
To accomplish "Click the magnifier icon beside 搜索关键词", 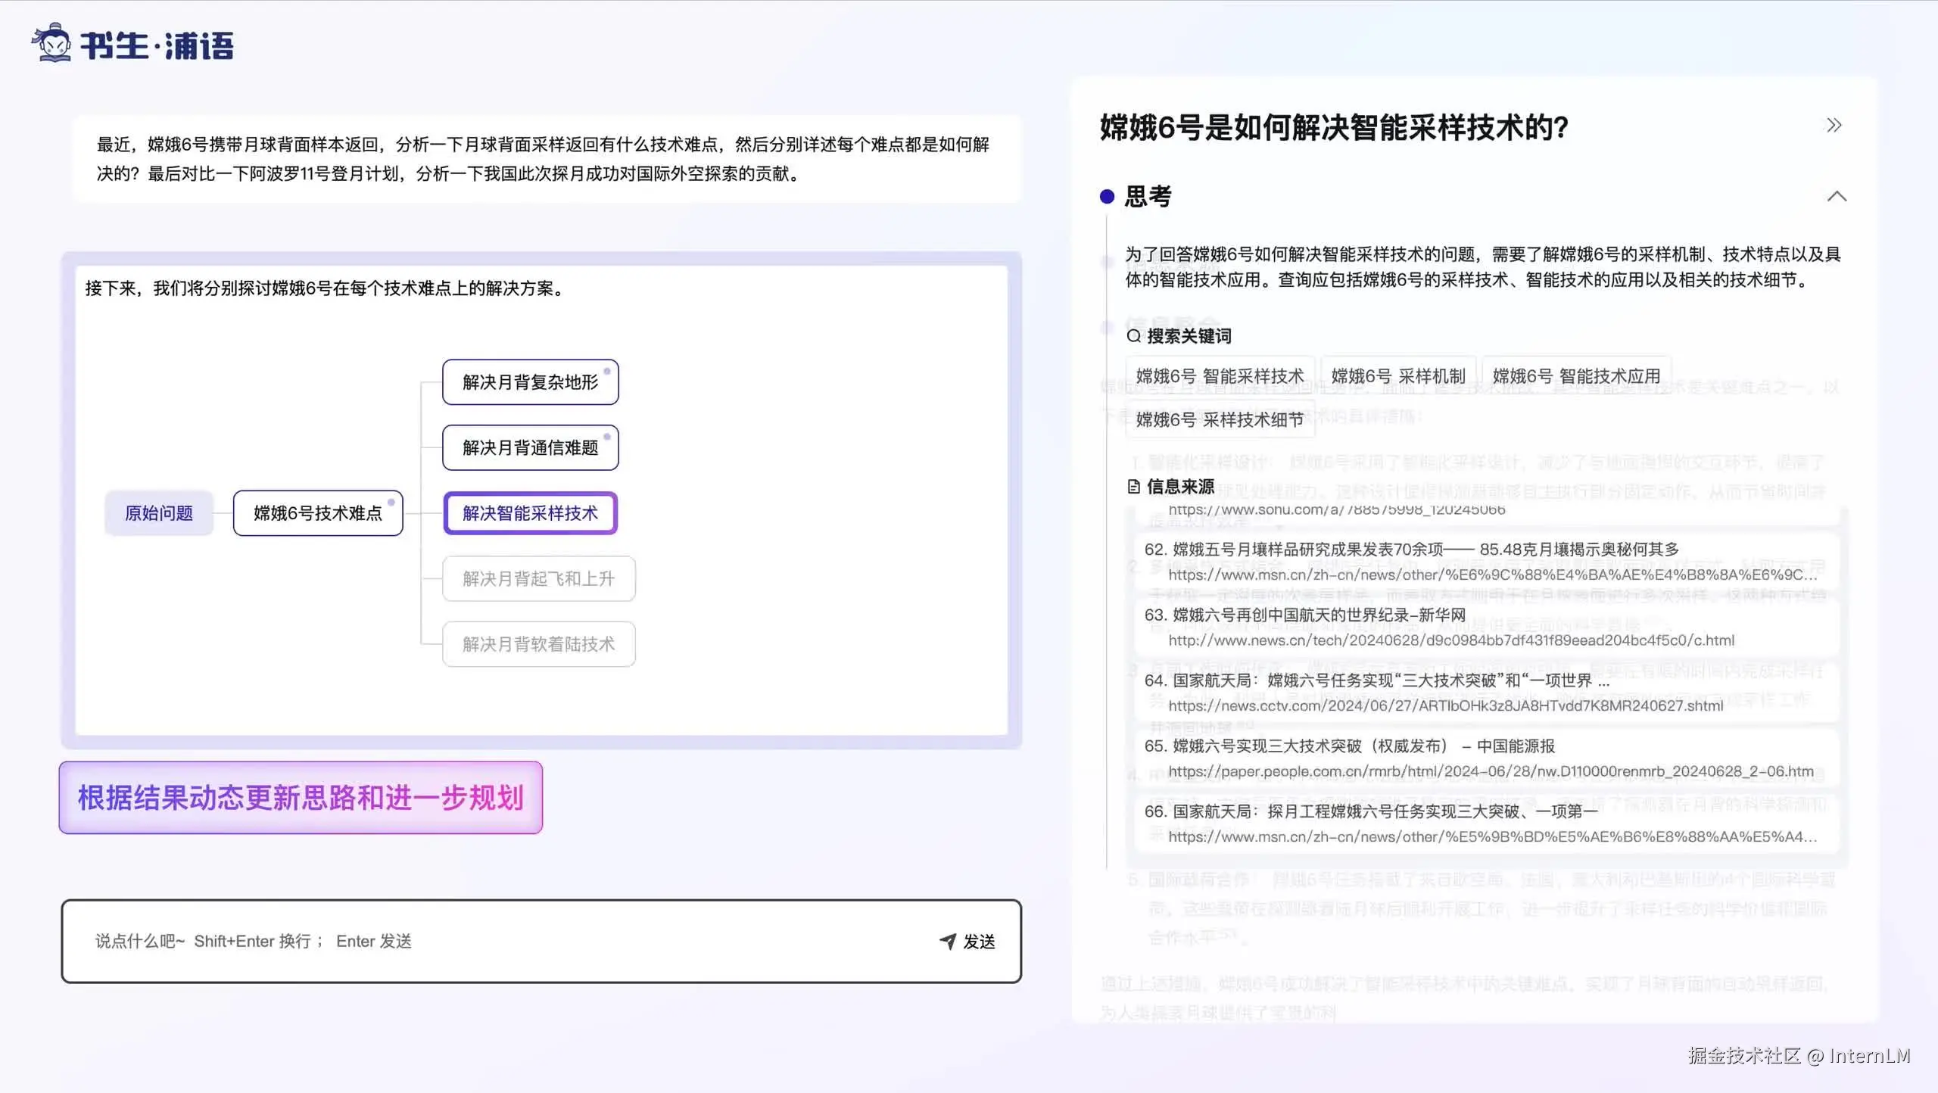I will pyautogui.click(x=1134, y=336).
